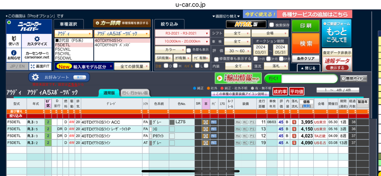Open the 落流 落札 dropdown
This screenshot has height=176, width=381.
coord(277,66)
